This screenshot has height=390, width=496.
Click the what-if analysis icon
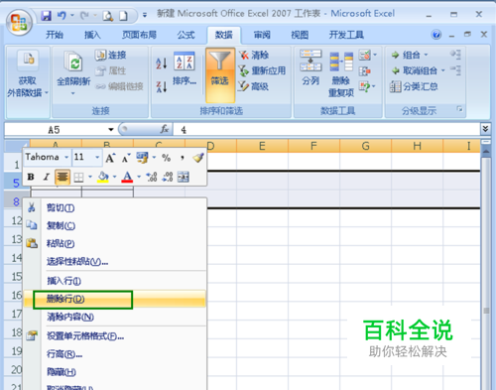[x=365, y=86]
